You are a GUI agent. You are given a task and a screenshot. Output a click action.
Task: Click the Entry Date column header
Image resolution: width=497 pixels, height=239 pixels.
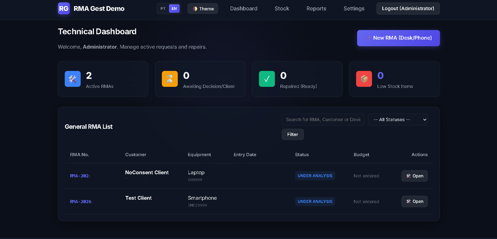(245, 155)
